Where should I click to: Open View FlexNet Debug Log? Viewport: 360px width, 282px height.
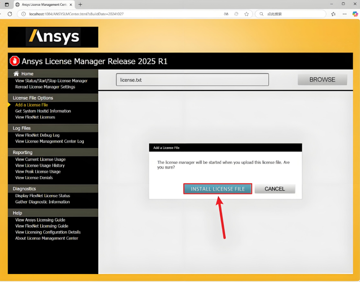coord(37,135)
